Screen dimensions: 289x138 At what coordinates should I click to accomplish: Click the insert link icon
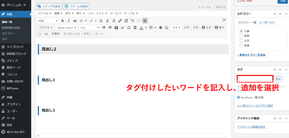pyautogui.click(x=120, y=21)
